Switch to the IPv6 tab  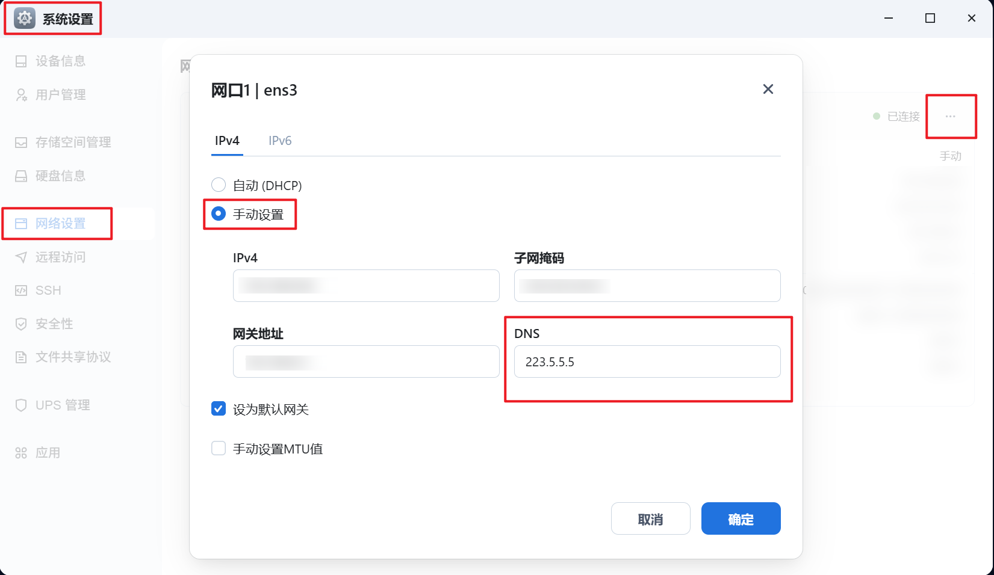pyautogui.click(x=280, y=141)
